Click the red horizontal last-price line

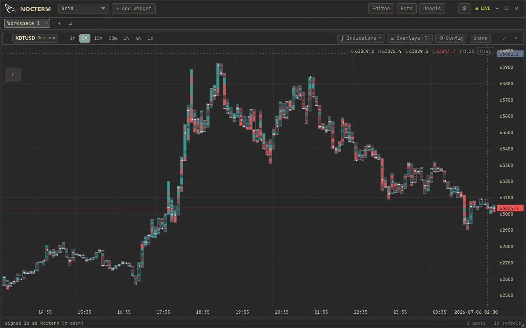pyautogui.click(x=249, y=208)
